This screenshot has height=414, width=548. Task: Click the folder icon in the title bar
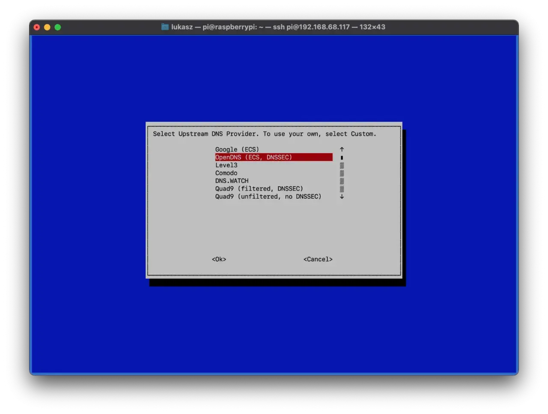pyautogui.click(x=165, y=27)
